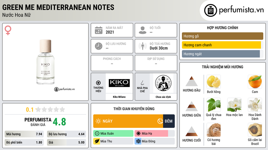Image resolution: width=268 pixels, height=150 pixels.
Task: Click the grey-blue Hương ngát accord bar
Action: (221, 54)
